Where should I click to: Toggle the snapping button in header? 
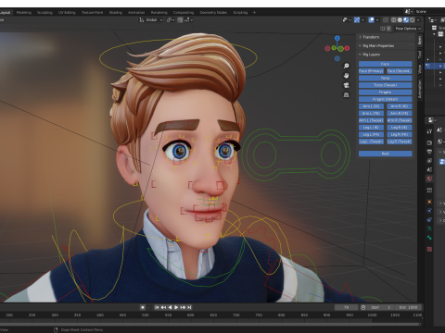[181, 19]
